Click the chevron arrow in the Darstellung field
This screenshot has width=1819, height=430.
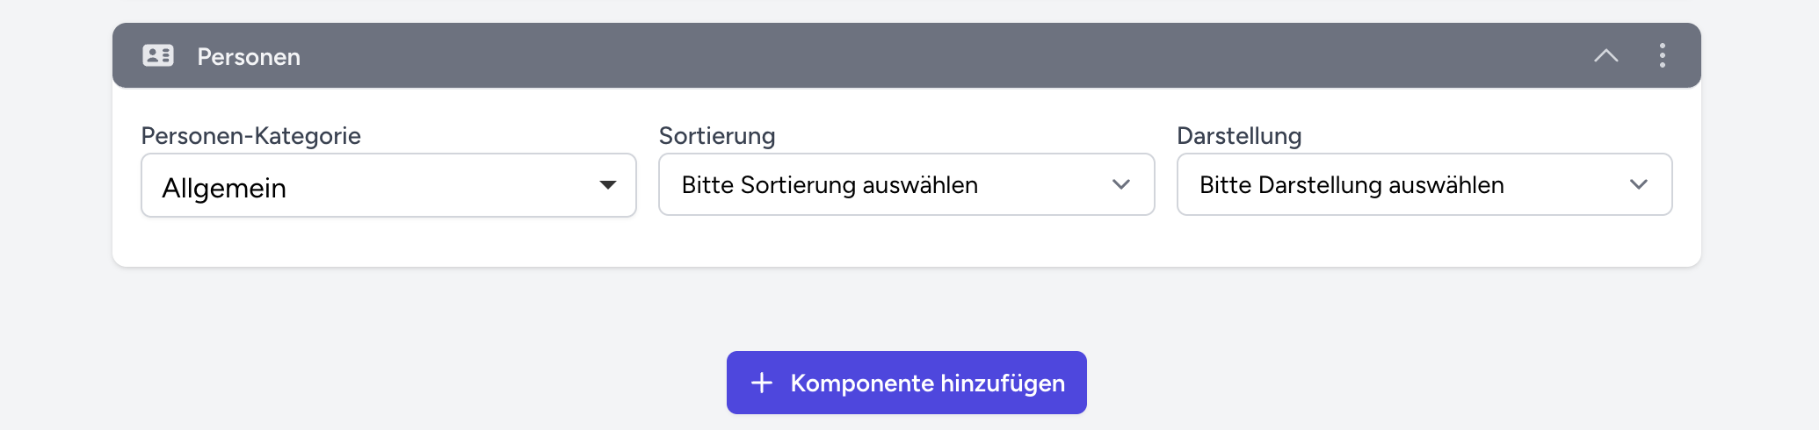(1638, 184)
